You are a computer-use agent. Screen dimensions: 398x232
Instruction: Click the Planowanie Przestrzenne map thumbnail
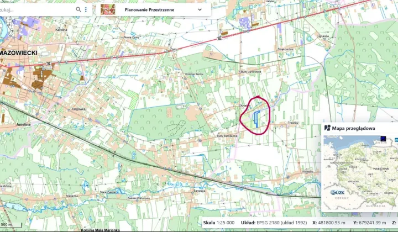(108, 9)
